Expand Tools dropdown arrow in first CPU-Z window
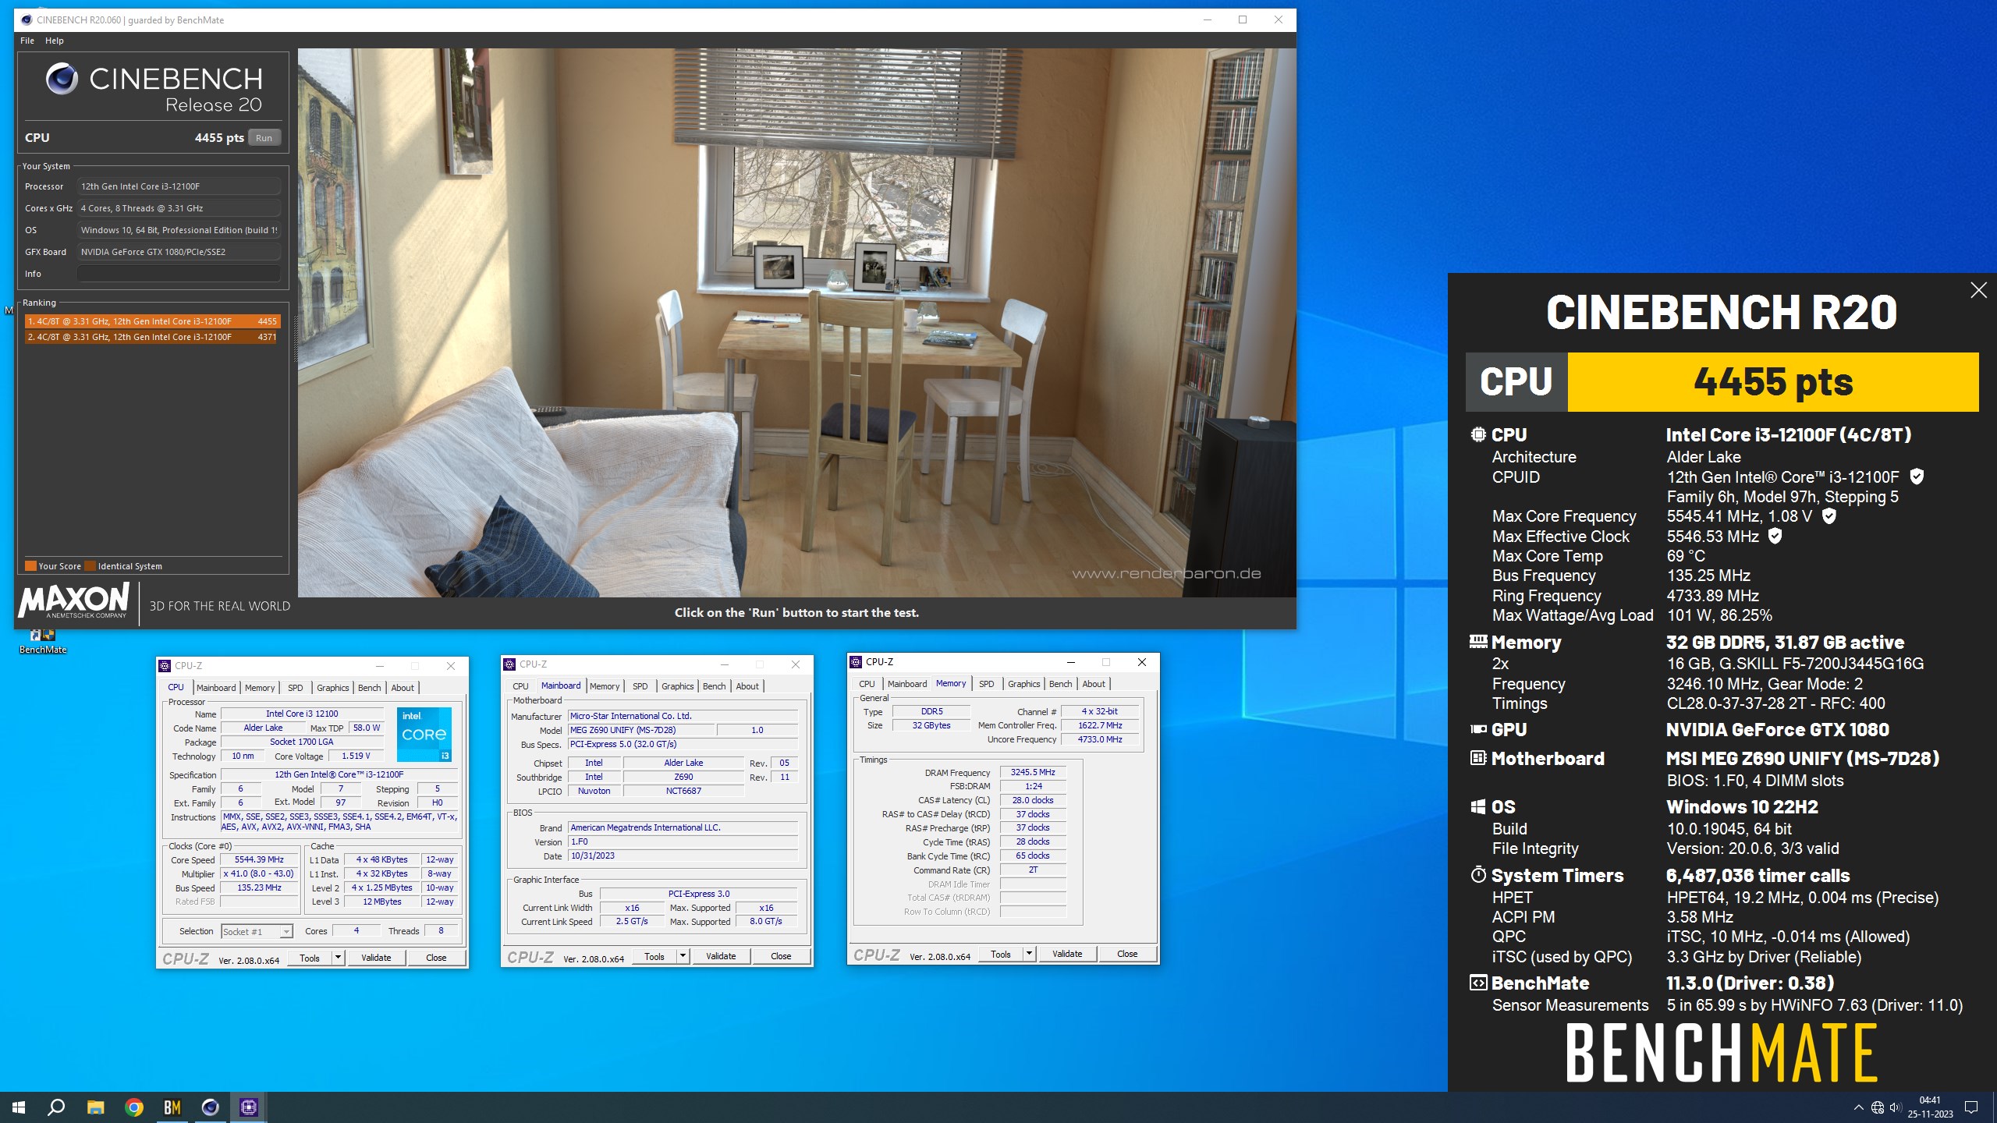The image size is (1997, 1123). click(x=338, y=958)
